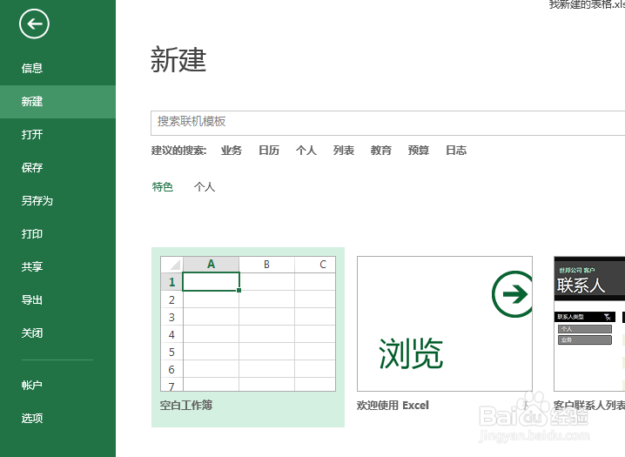The height and width of the screenshot is (457, 625).
Task: Click the back arrow circle icon
Action: [x=34, y=24]
